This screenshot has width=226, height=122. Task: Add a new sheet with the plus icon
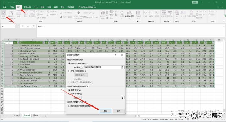tap(46, 116)
